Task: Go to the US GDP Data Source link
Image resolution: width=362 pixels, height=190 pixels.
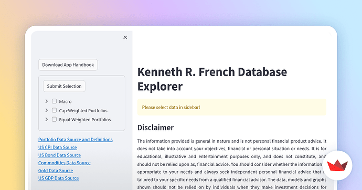Action: pyautogui.click(x=59, y=178)
